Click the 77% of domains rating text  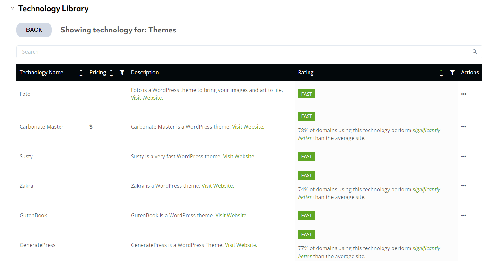(x=369, y=252)
